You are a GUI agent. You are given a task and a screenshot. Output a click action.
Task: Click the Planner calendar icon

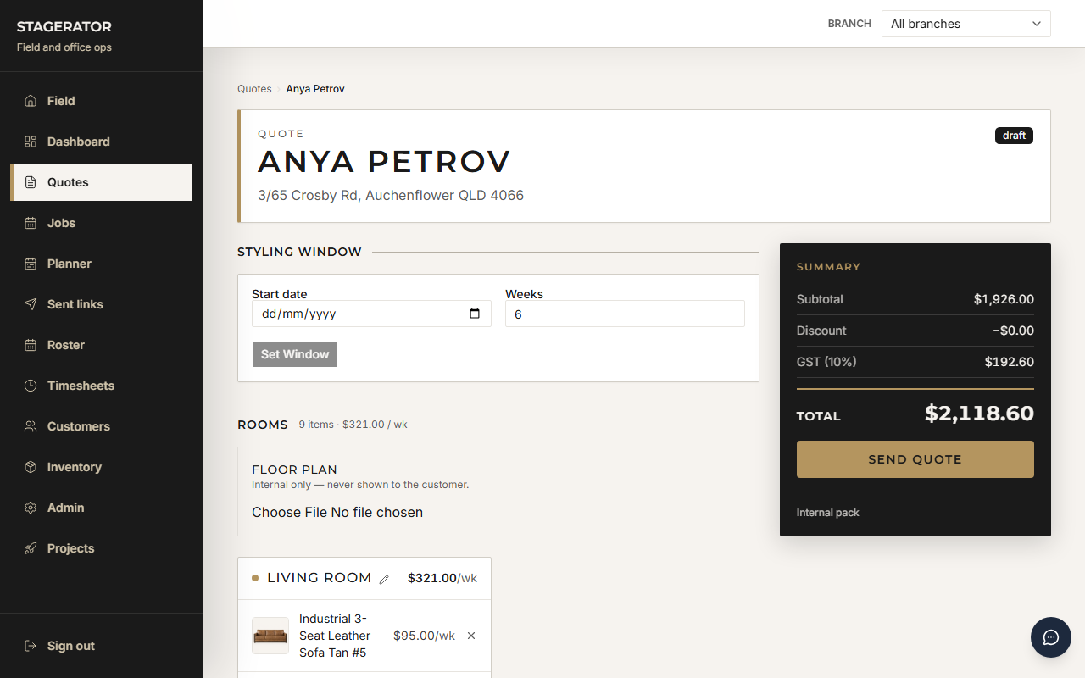31,264
